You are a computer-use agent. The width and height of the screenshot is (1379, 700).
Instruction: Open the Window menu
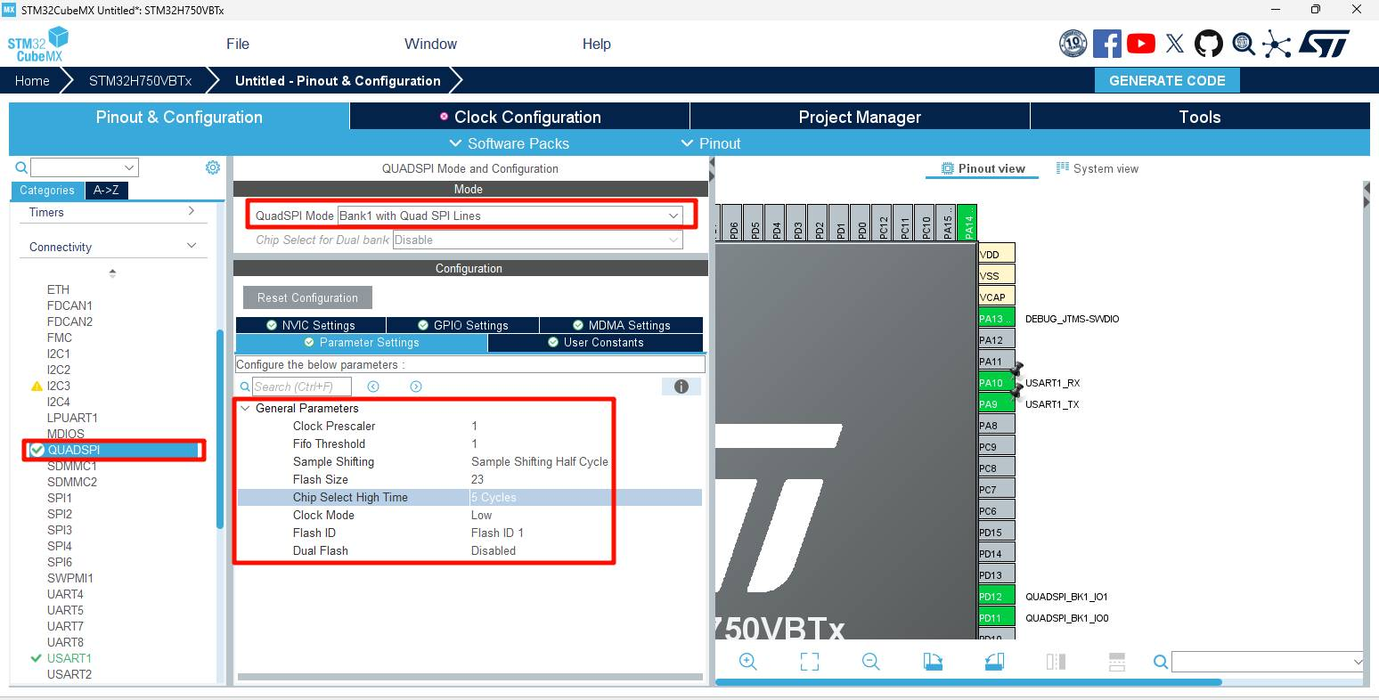coord(430,44)
